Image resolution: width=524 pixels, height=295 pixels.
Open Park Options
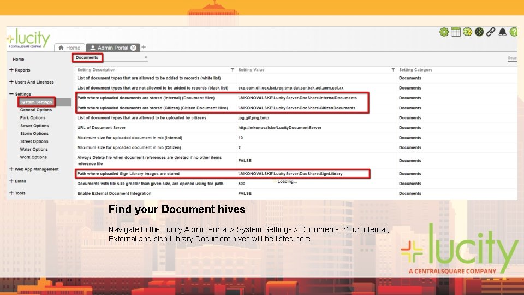[33, 118]
